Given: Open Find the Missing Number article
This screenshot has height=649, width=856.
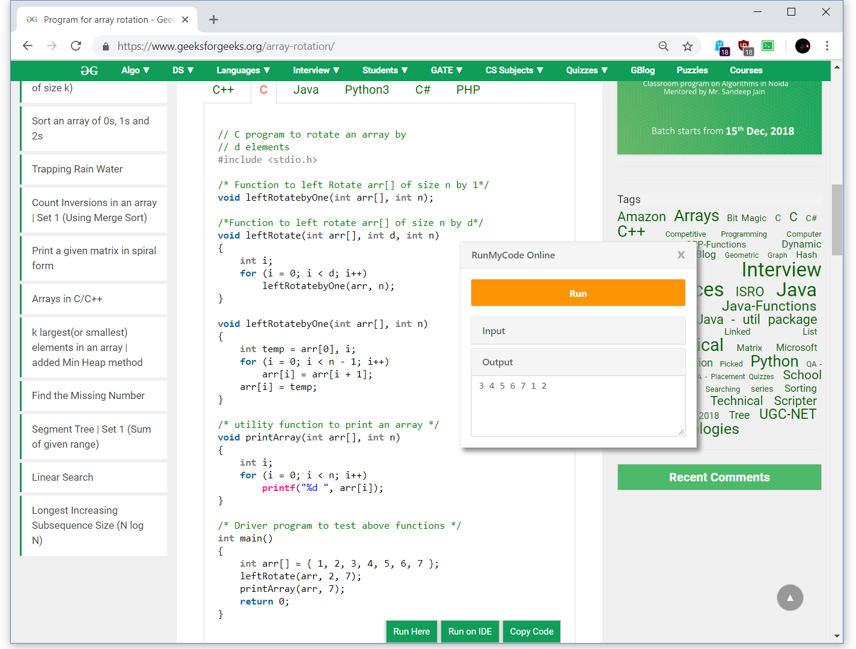Looking at the screenshot, I should tap(94, 396).
